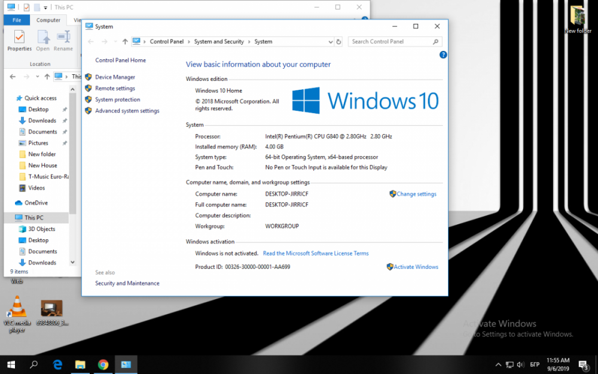Click Change settings for computer name

click(416, 194)
